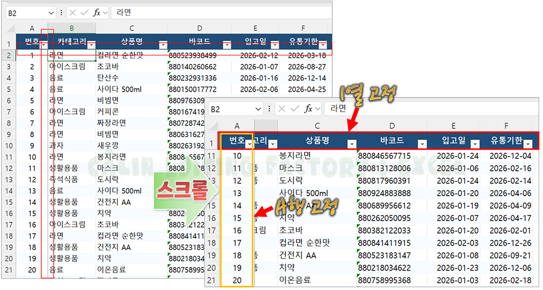Select column F header in left window

click(x=304, y=28)
